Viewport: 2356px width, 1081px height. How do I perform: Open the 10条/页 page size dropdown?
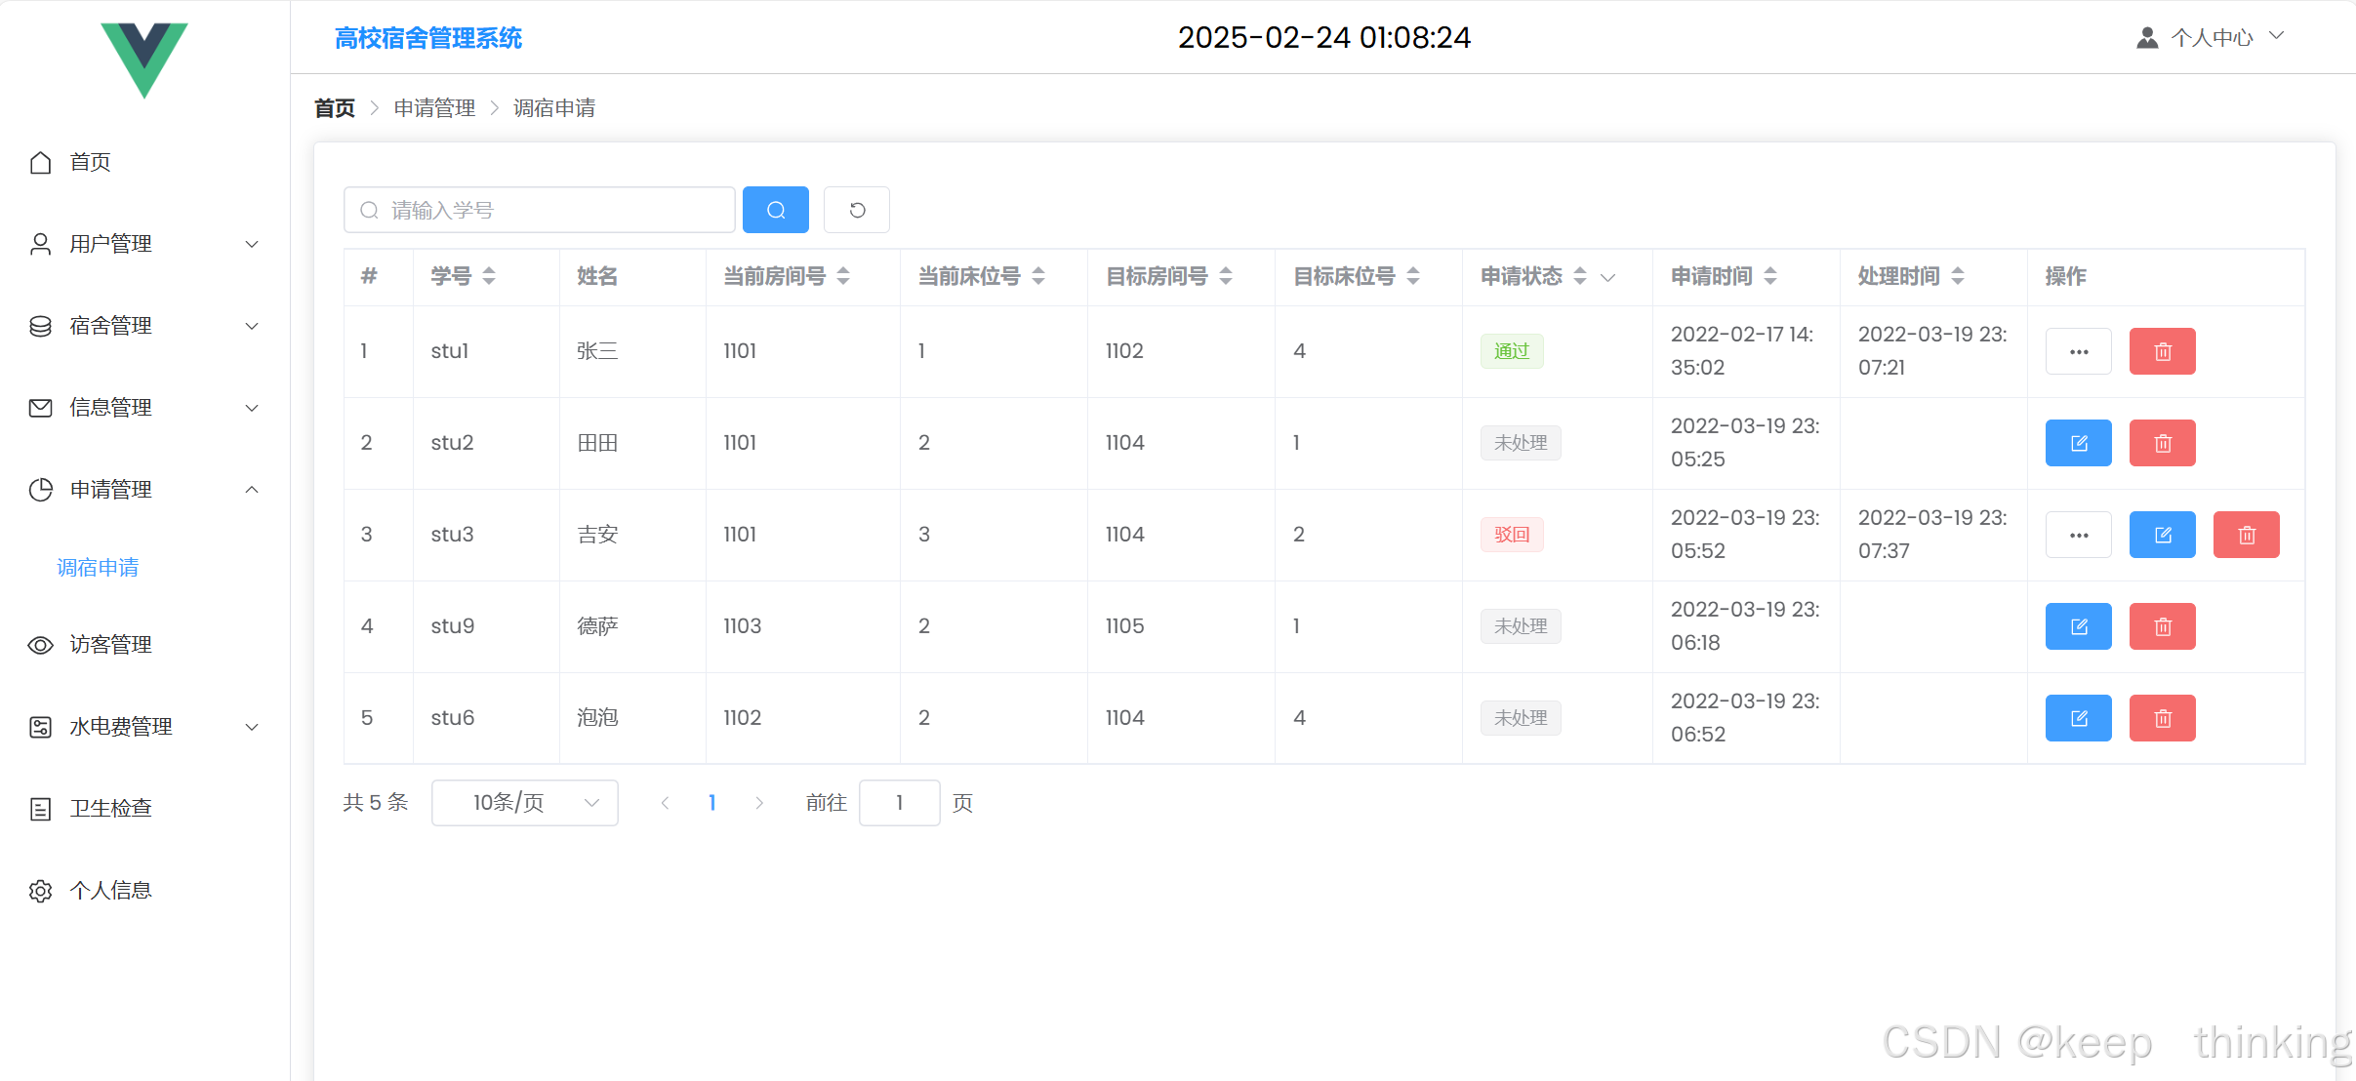tap(524, 803)
